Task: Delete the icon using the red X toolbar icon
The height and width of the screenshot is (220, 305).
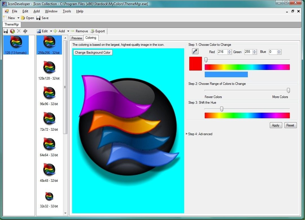Action: coord(19,31)
